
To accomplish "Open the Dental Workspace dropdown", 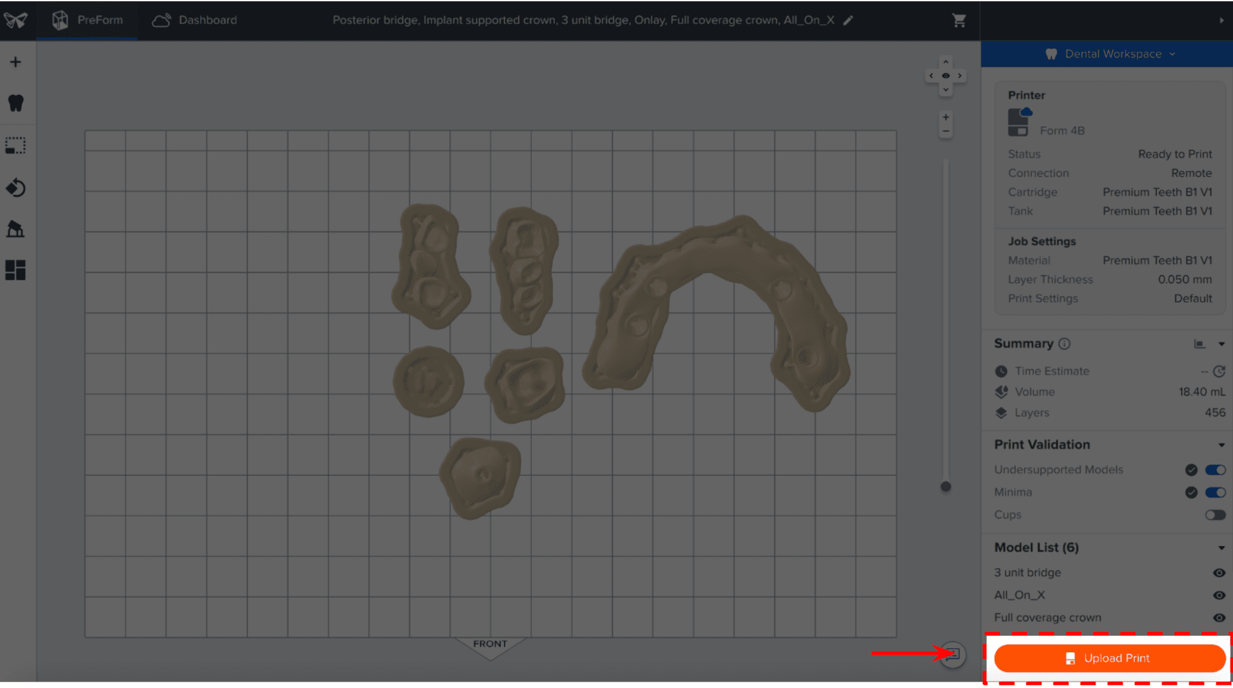I will [1113, 54].
